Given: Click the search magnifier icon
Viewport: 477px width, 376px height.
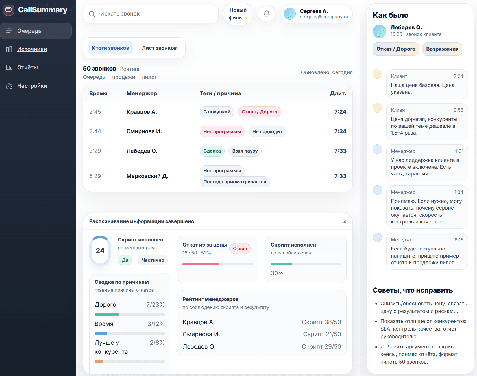Looking at the screenshot, I should 92,14.
